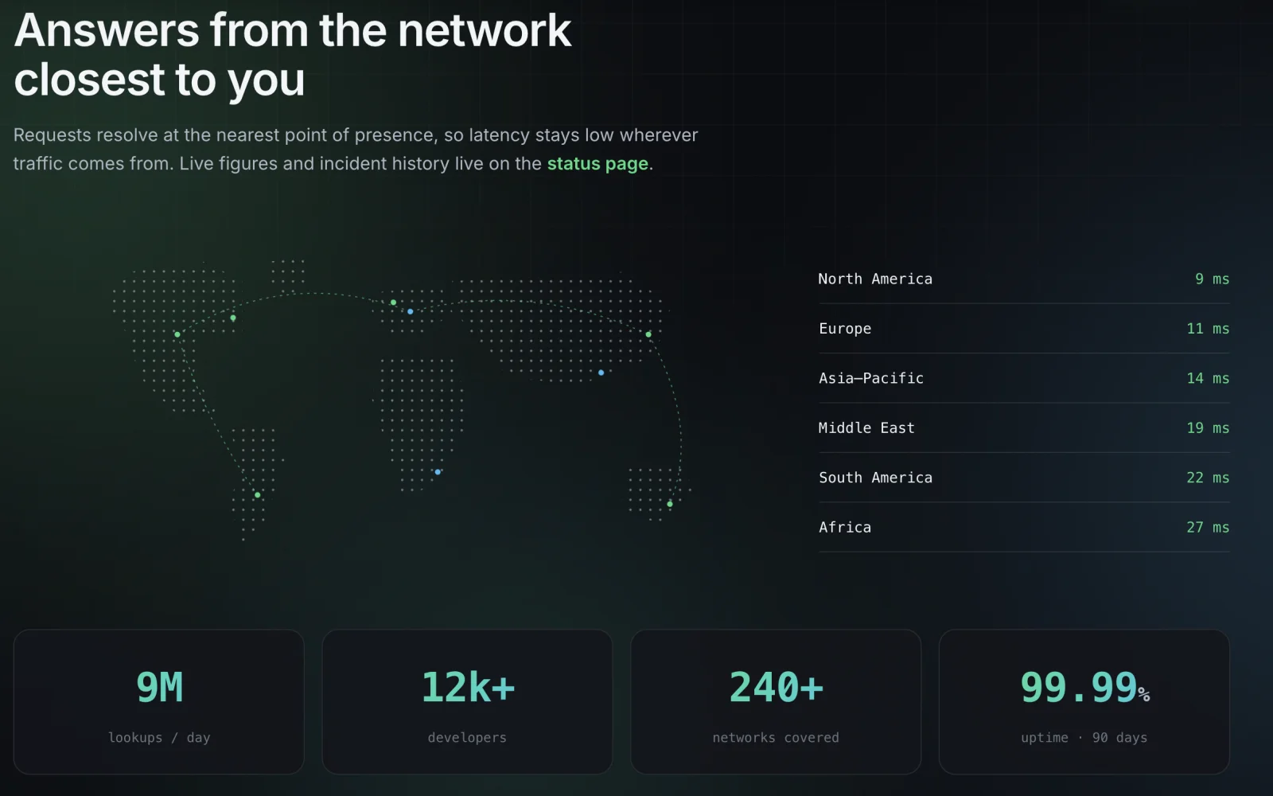Click the 99.99% uptime card

pyautogui.click(x=1084, y=702)
